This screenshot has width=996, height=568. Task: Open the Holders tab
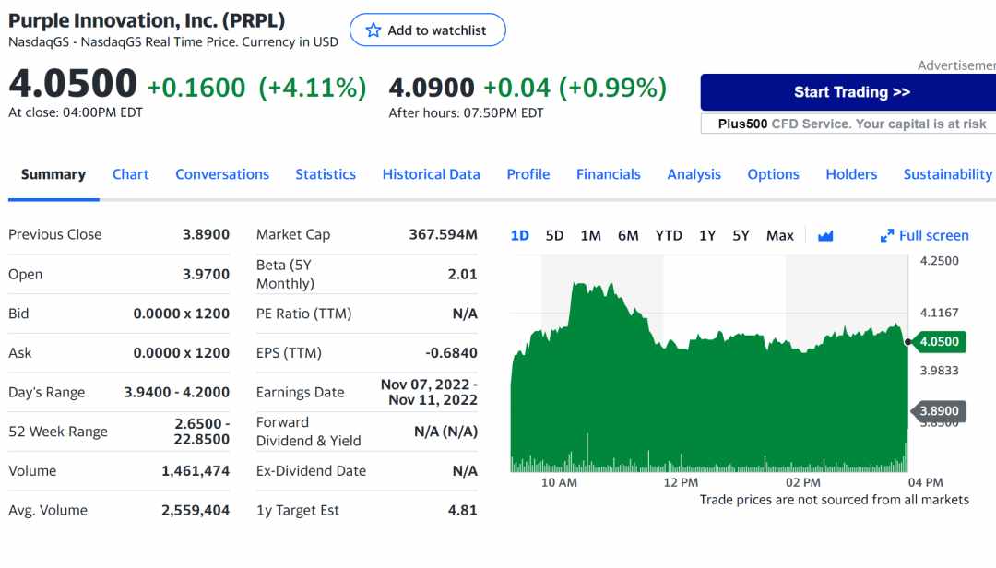click(851, 174)
